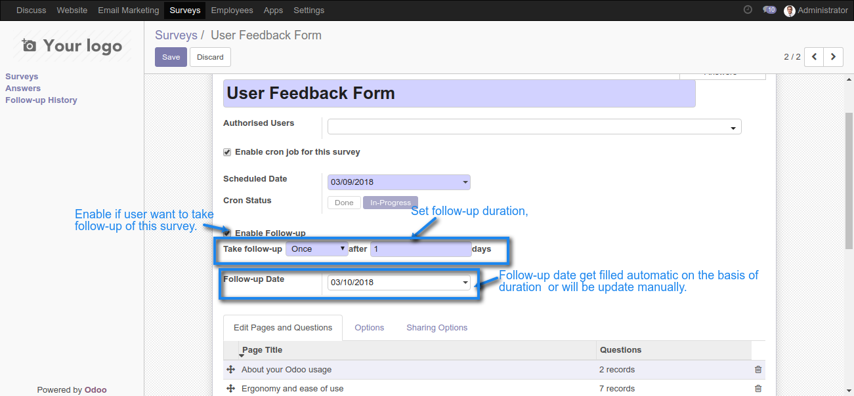Click the 7 records cell

[617, 389]
